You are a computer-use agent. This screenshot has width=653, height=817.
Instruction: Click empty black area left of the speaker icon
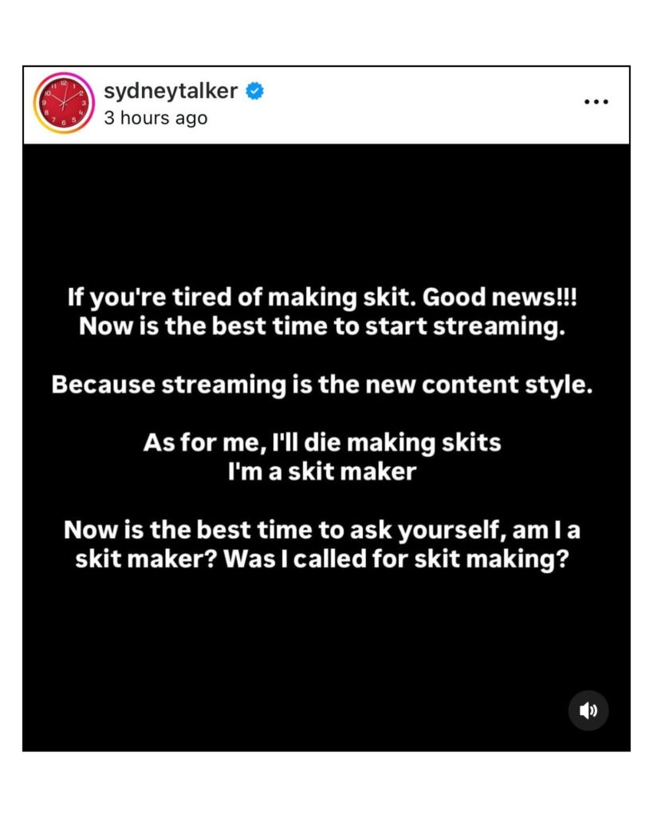coord(399,710)
